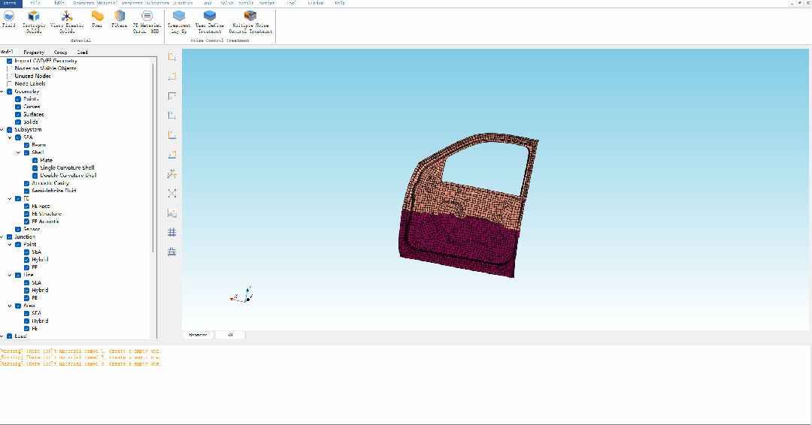Collapse the Geometry tree node

[2, 92]
